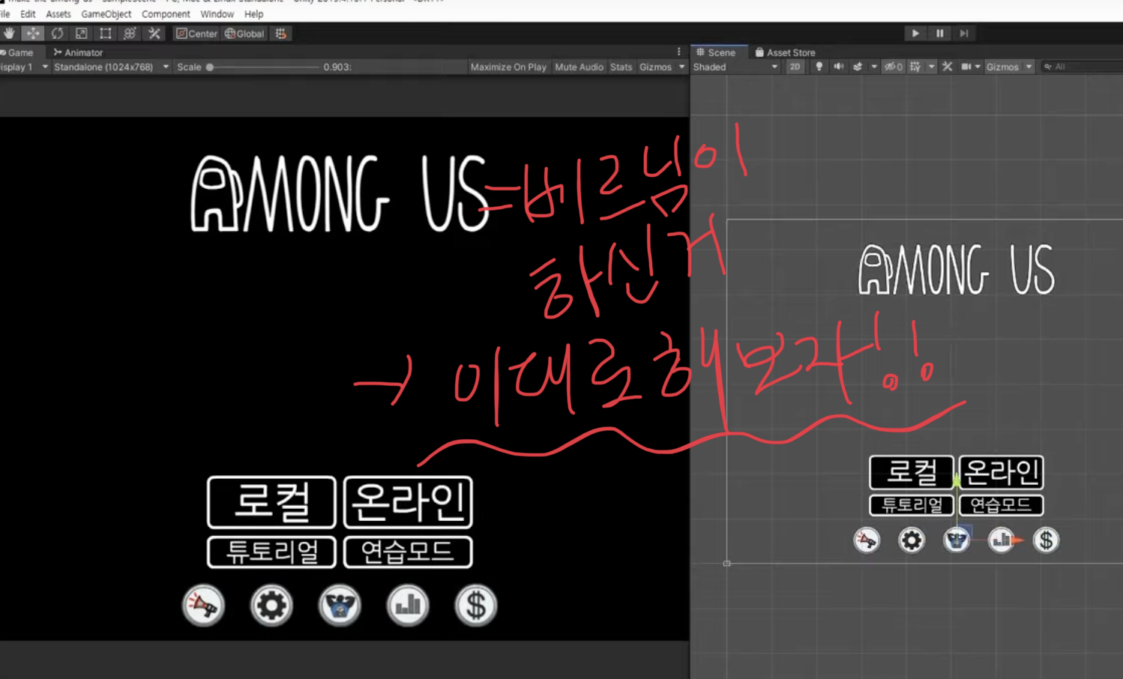Select the Hand tool in toolbar
This screenshot has width=1123, height=679.
coord(9,33)
